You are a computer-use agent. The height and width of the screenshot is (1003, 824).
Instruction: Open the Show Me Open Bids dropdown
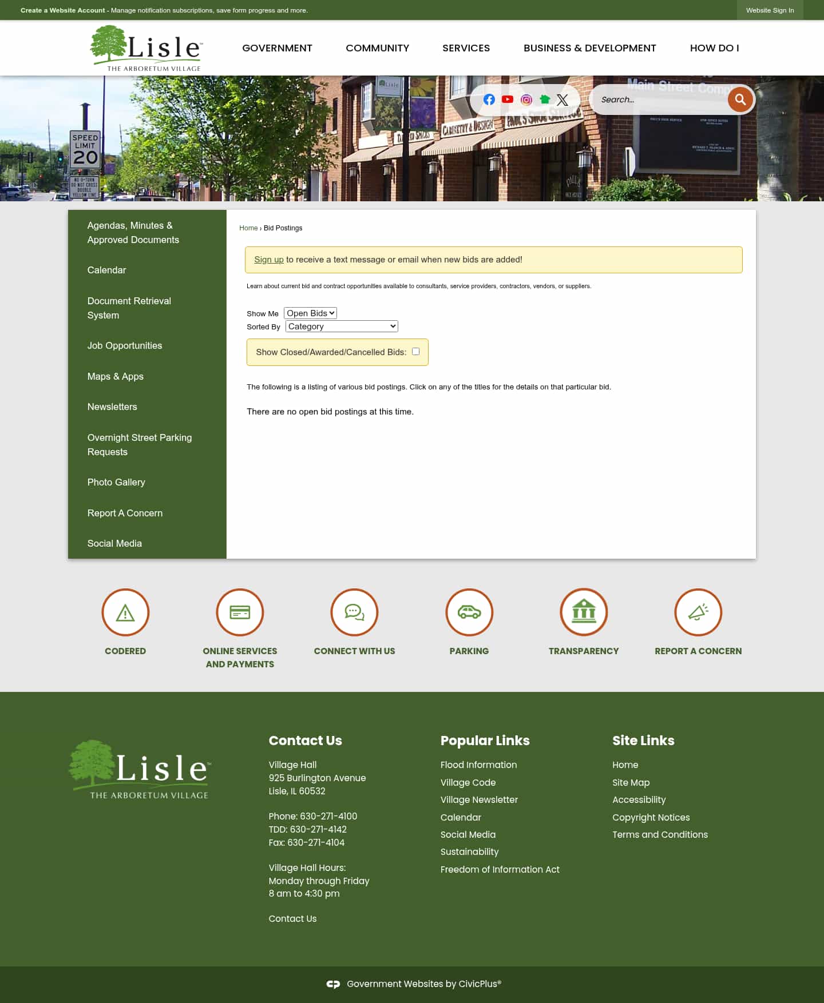click(x=310, y=313)
